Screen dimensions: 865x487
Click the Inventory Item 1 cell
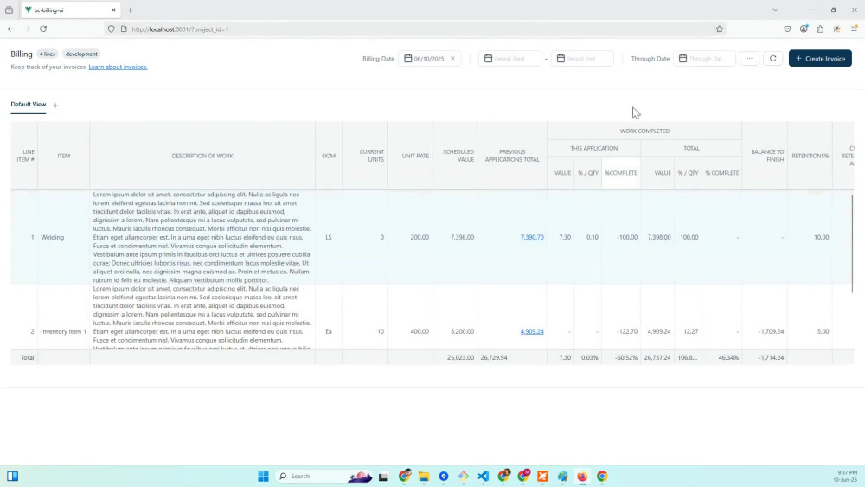[x=63, y=331]
